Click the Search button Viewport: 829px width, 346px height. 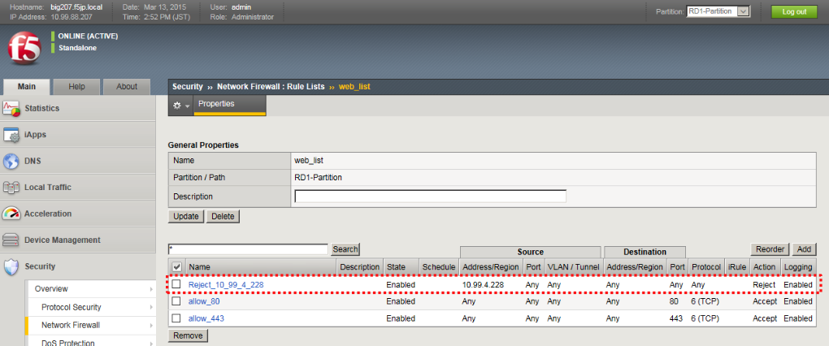345,249
